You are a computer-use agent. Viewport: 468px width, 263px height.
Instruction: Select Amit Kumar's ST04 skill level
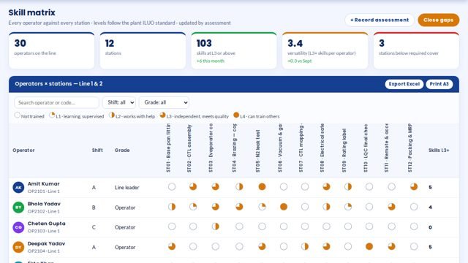click(239, 187)
